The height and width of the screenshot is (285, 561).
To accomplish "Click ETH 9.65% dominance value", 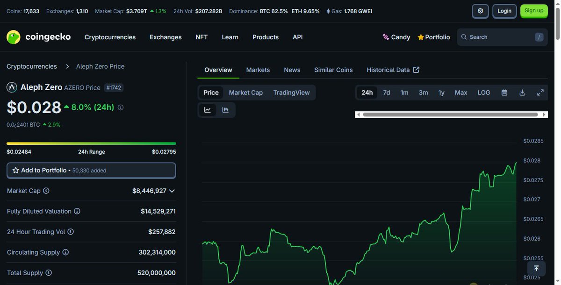I will pos(305,11).
